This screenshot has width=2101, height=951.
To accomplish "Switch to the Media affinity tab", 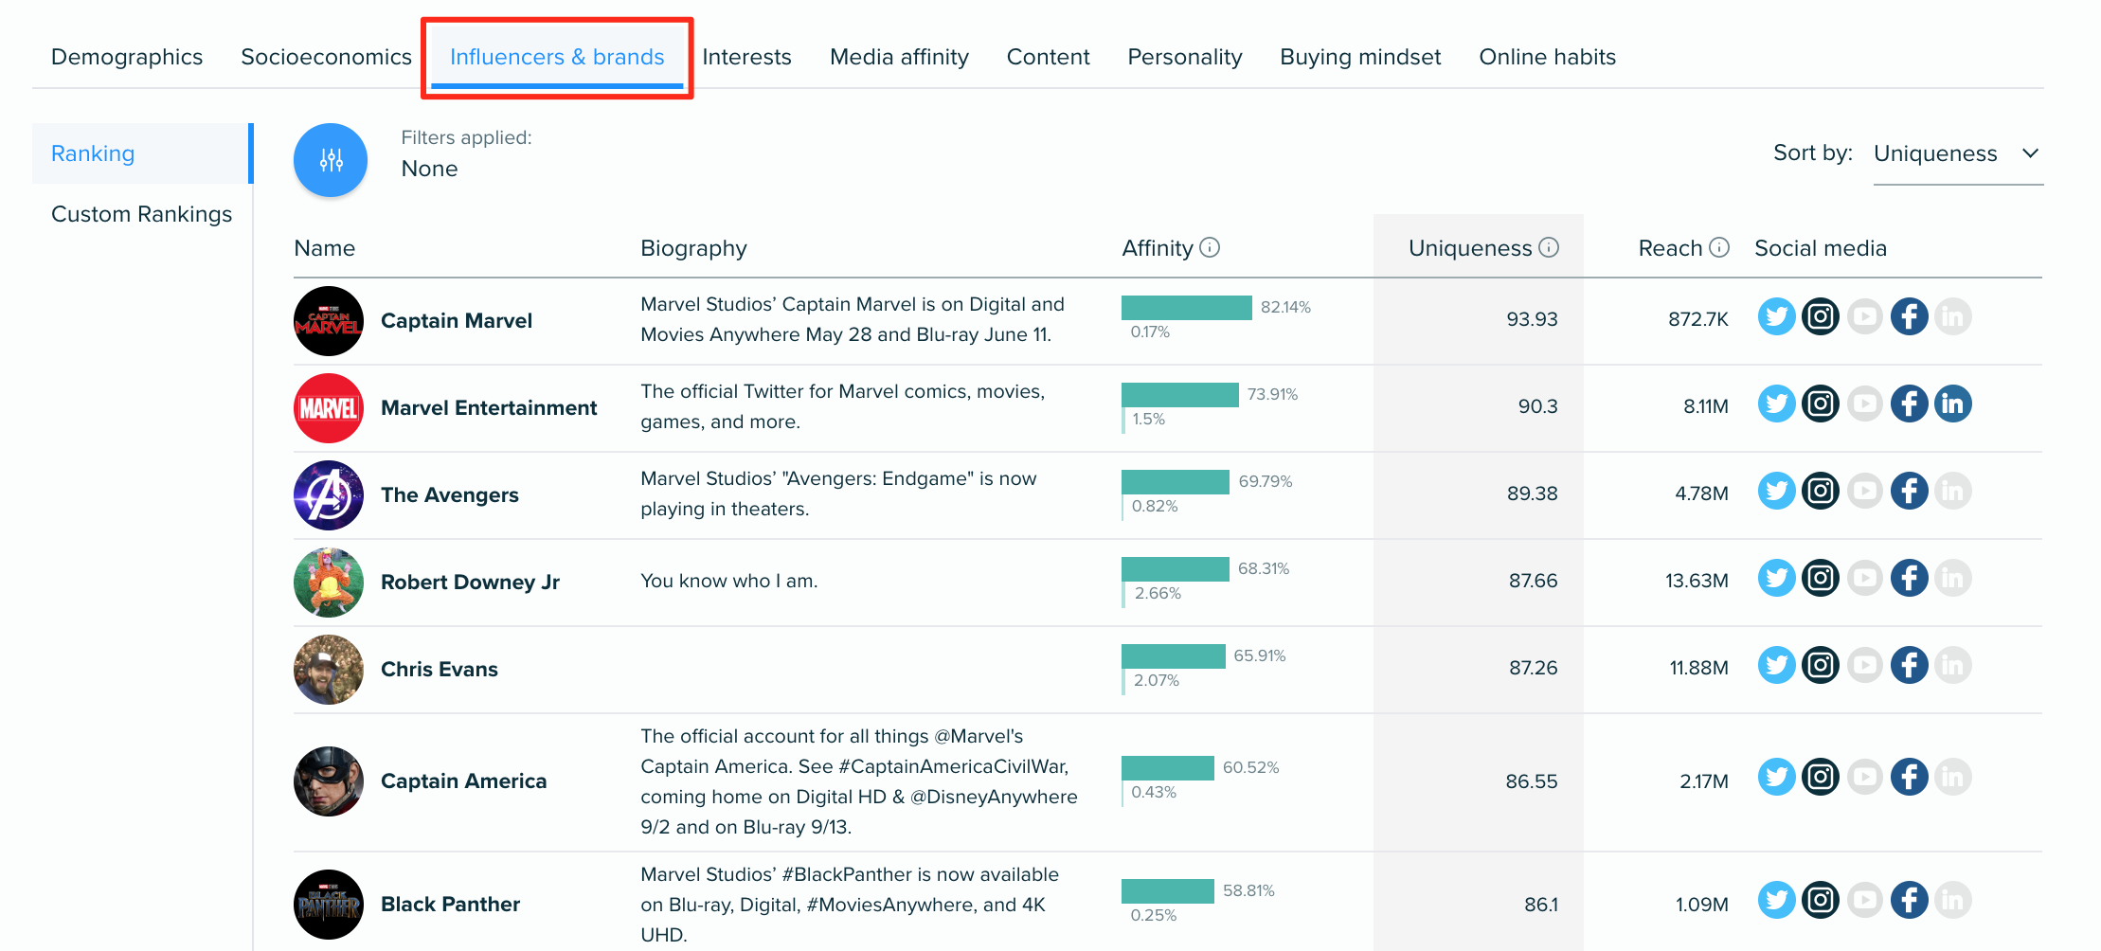I will [899, 57].
